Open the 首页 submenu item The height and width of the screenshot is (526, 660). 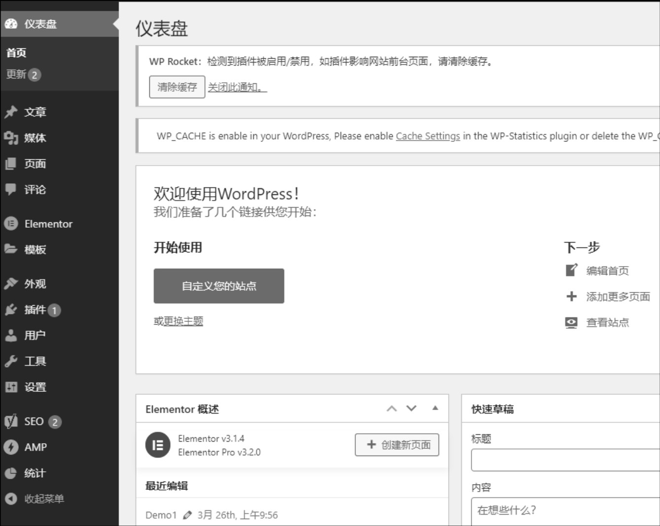pyautogui.click(x=16, y=53)
